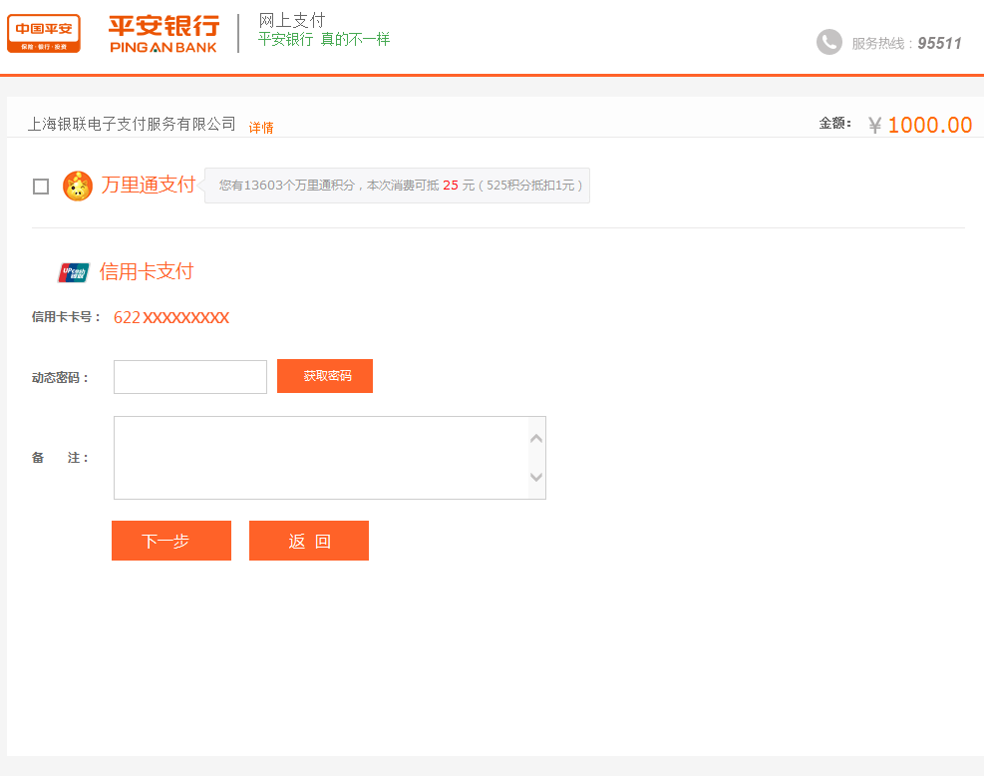Screen dimensions: 984x776
Task: Click the 中国平安 logo icon
Action: point(44,33)
